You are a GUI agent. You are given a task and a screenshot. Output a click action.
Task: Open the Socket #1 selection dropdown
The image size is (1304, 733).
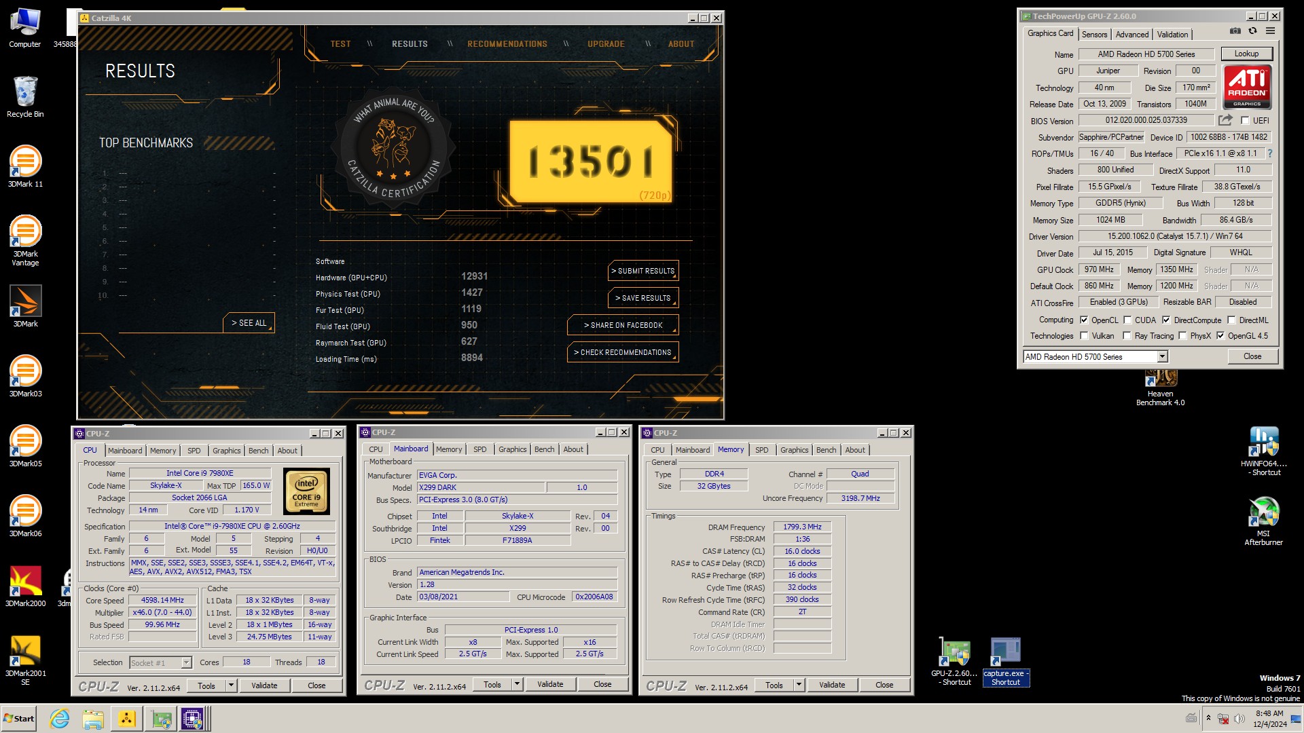(186, 662)
